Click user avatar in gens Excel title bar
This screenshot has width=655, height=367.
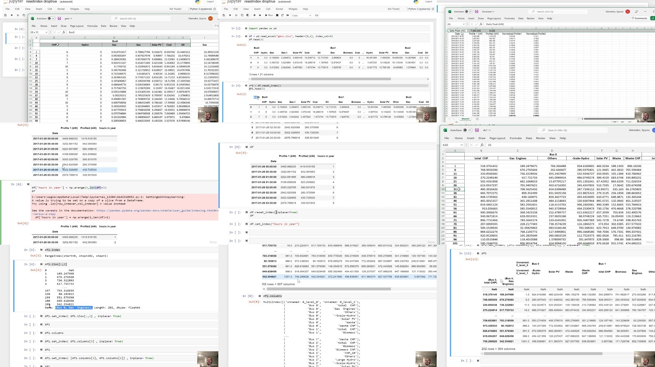pyautogui.click(x=210, y=18)
